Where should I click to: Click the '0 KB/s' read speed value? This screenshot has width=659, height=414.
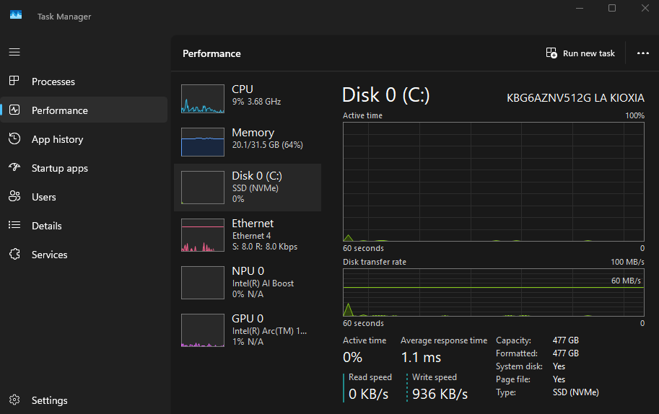[369, 394]
